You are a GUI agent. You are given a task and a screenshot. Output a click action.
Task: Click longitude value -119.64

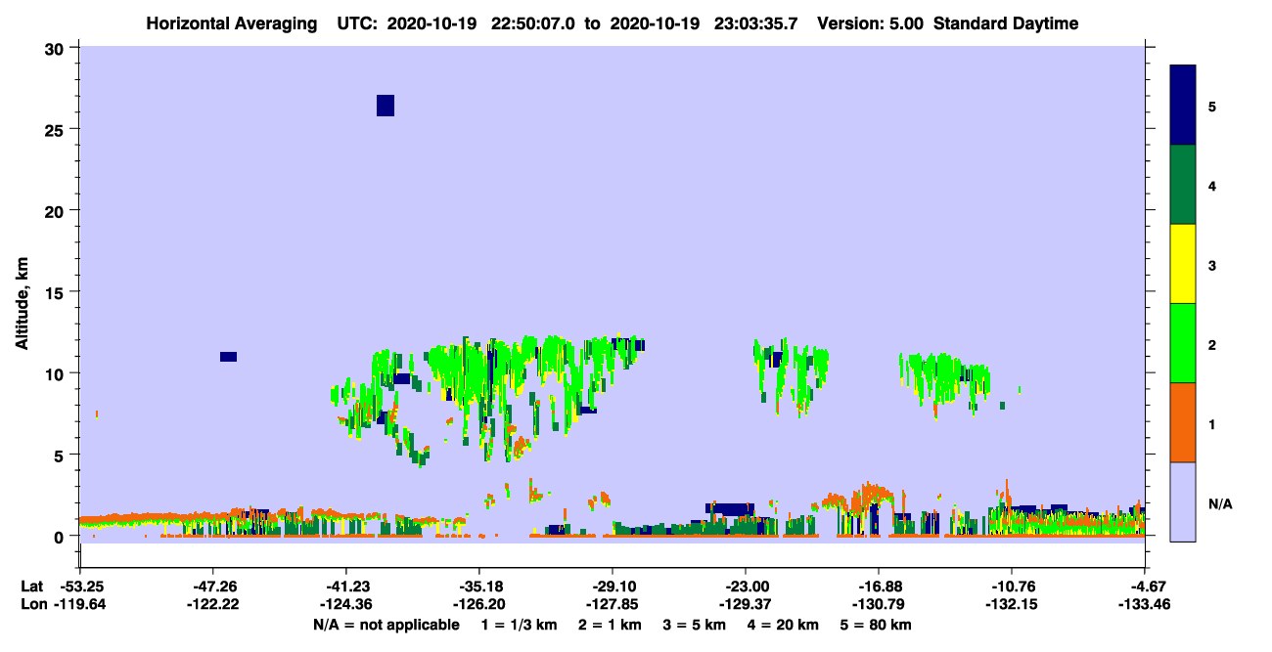click(x=80, y=605)
